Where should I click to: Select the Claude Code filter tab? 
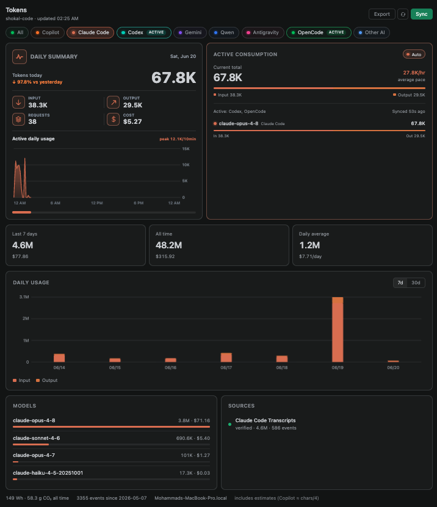(x=90, y=32)
